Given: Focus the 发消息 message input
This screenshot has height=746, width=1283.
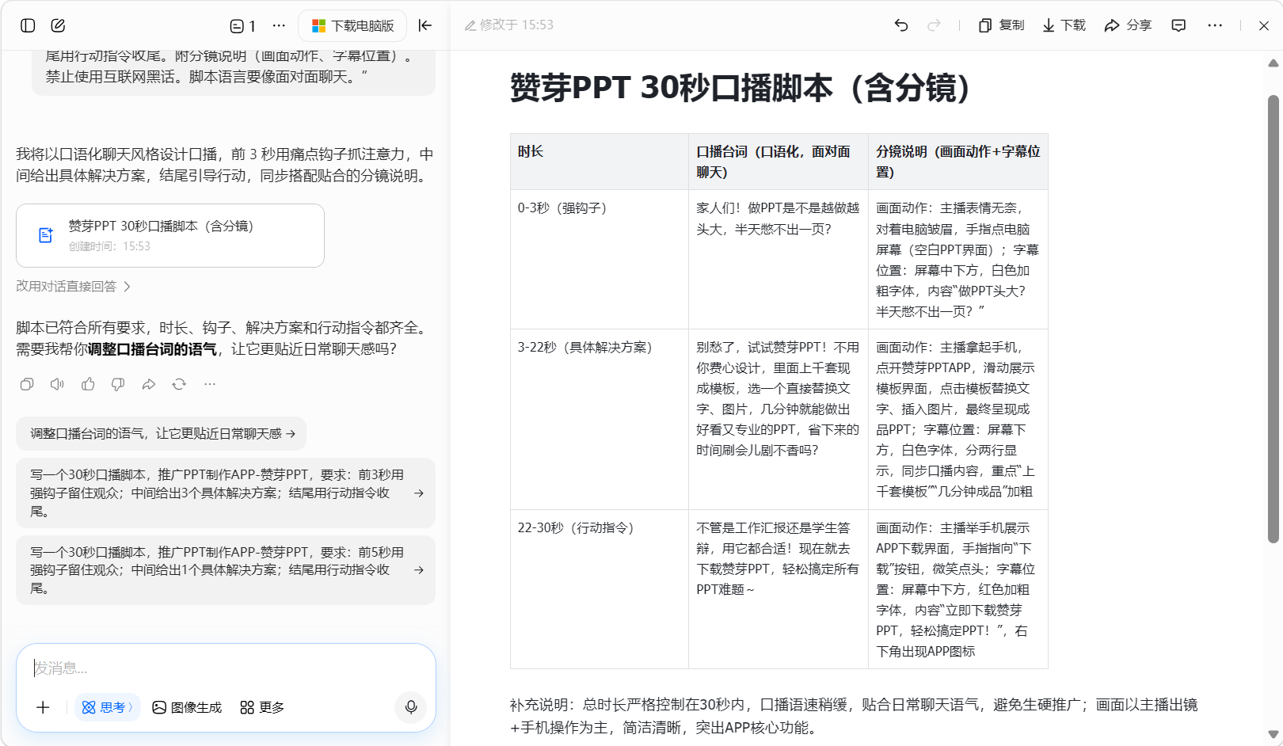Looking at the screenshot, I should pyautogui.click(x=226, y=668).
